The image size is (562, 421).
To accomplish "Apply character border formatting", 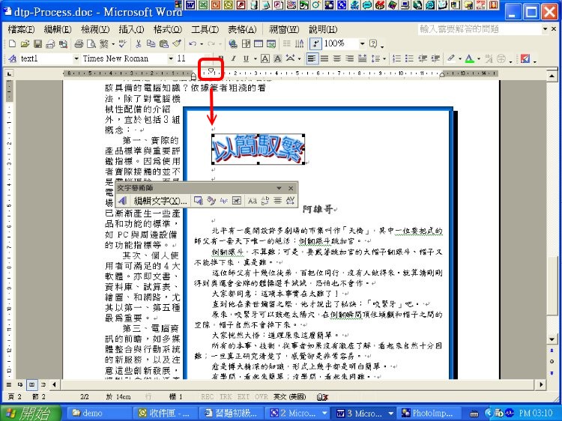I will click(265, 58).
